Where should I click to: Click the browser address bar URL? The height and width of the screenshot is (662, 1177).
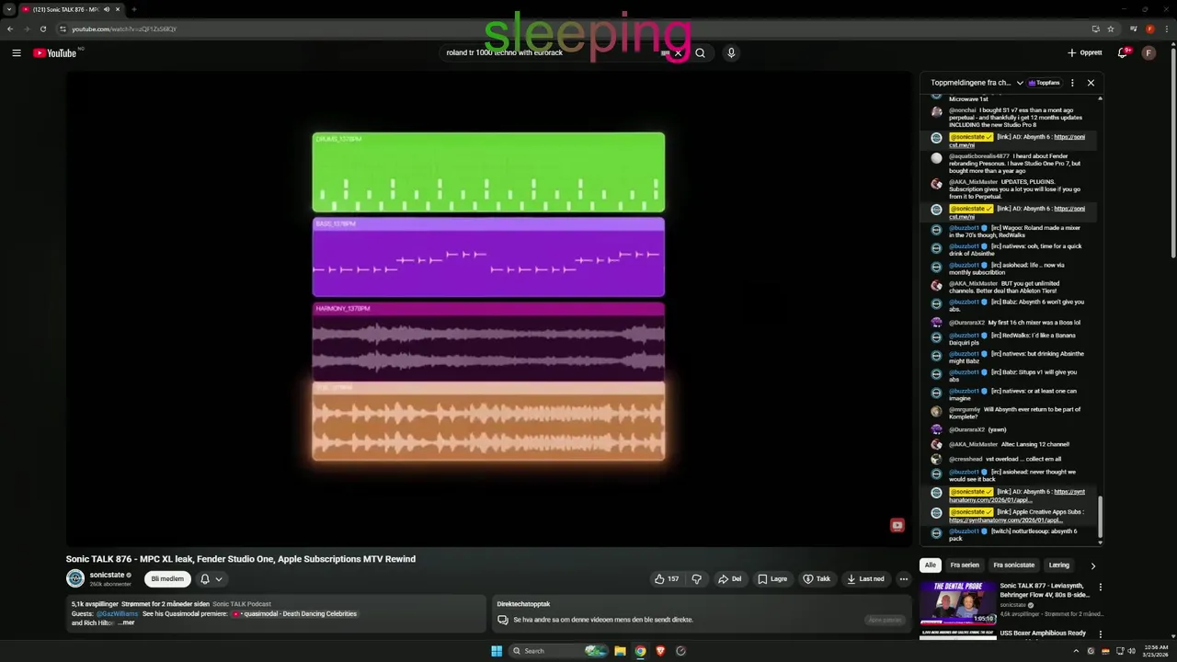124,29
